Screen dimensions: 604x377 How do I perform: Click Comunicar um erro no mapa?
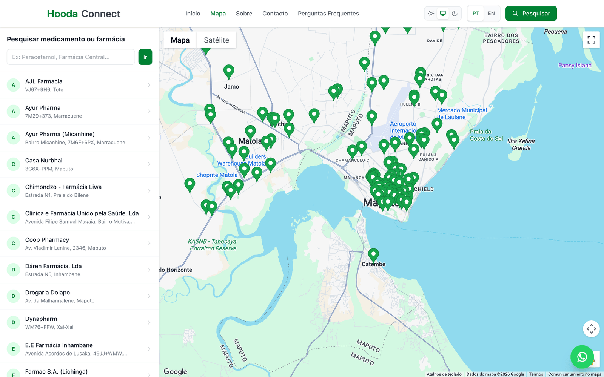(575, 374)
